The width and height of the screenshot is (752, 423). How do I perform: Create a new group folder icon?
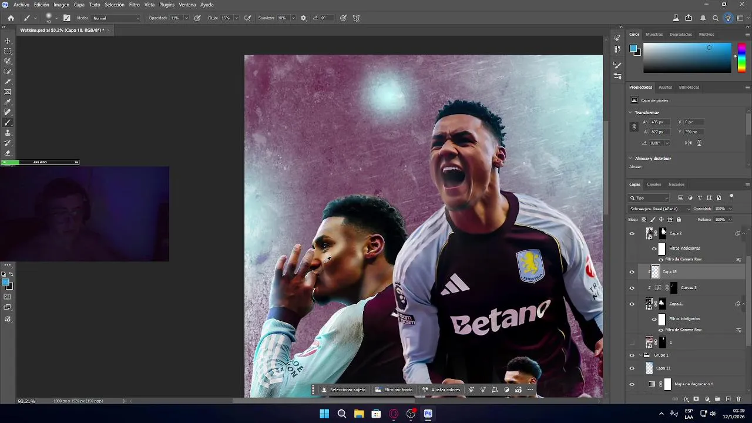point(717,399)
